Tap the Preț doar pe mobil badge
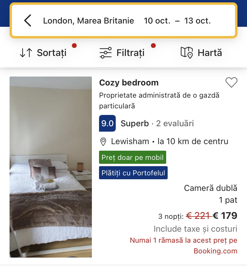Viewport: 247px width, 268px height. [x=132, y=157]
